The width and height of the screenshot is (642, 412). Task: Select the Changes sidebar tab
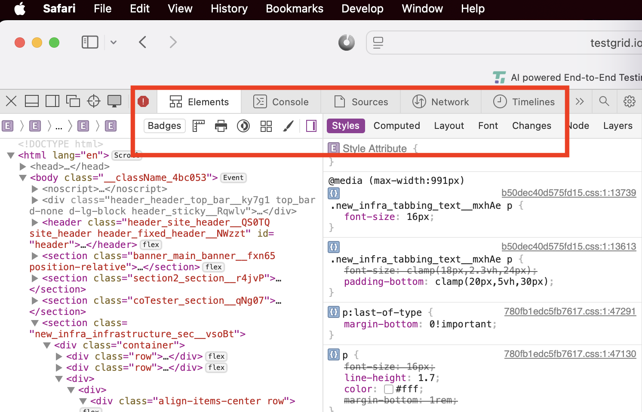pos(531,126)
